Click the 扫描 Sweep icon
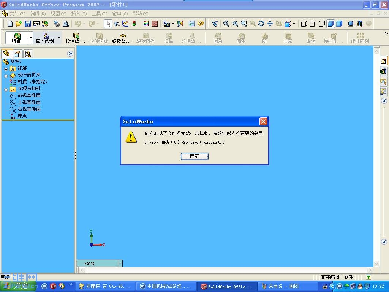 coord(168,38)
